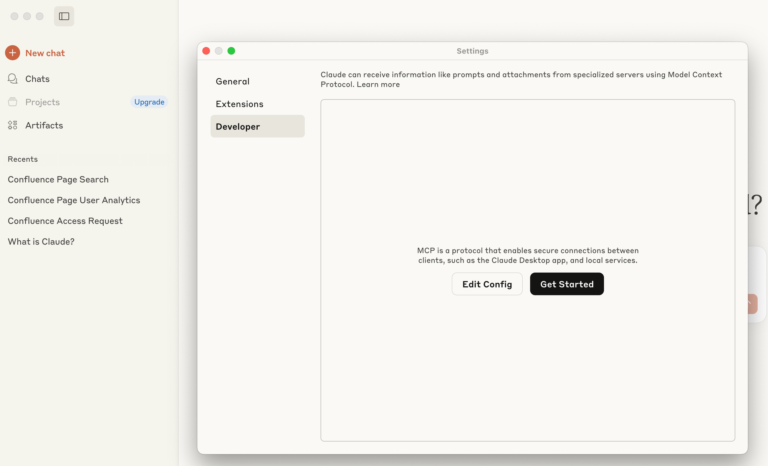This screenshot has height=466, width=768.
Task: Follow the Learn more link
Action: pyautogui.click(x=378, y=84)
